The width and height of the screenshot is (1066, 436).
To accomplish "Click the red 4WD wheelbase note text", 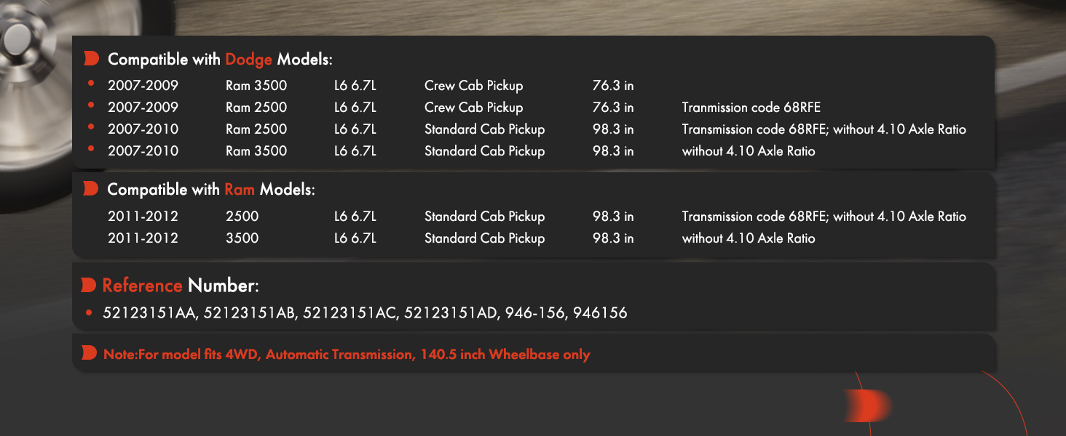I will click(x=347, y=355).
